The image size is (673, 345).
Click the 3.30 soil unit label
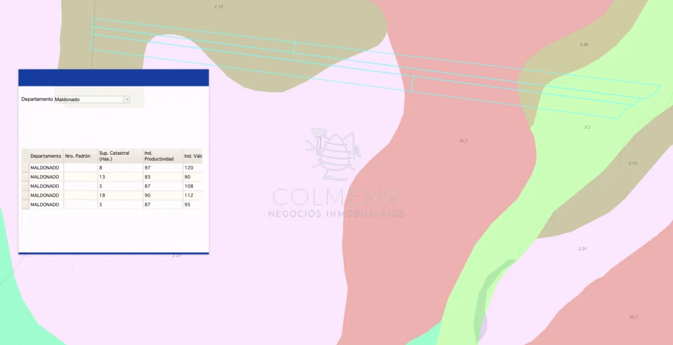point(584,44)
